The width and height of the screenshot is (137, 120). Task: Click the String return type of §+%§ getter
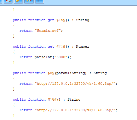tap(83, 20)
